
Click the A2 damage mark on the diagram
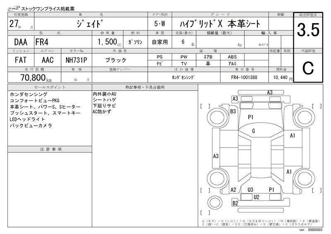(233, 190)
